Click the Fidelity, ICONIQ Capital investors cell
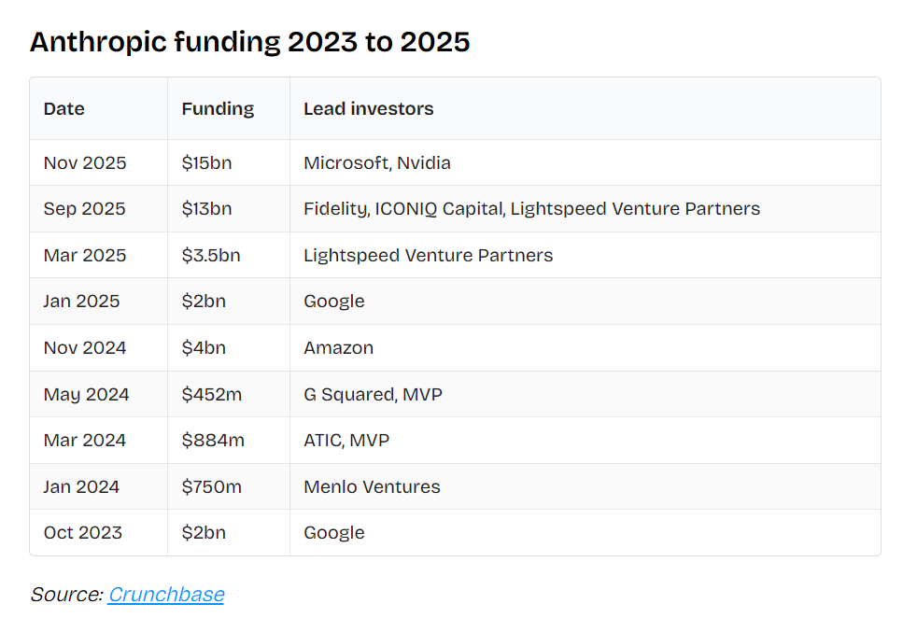917x632 pixels. (x=531, y=208)
